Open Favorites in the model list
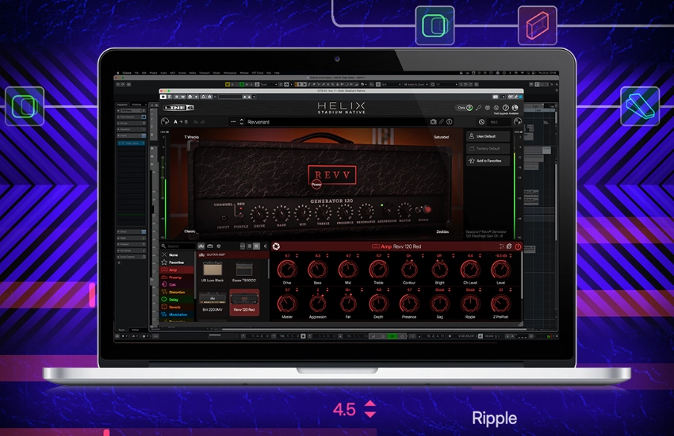 (x=177, y=262)
